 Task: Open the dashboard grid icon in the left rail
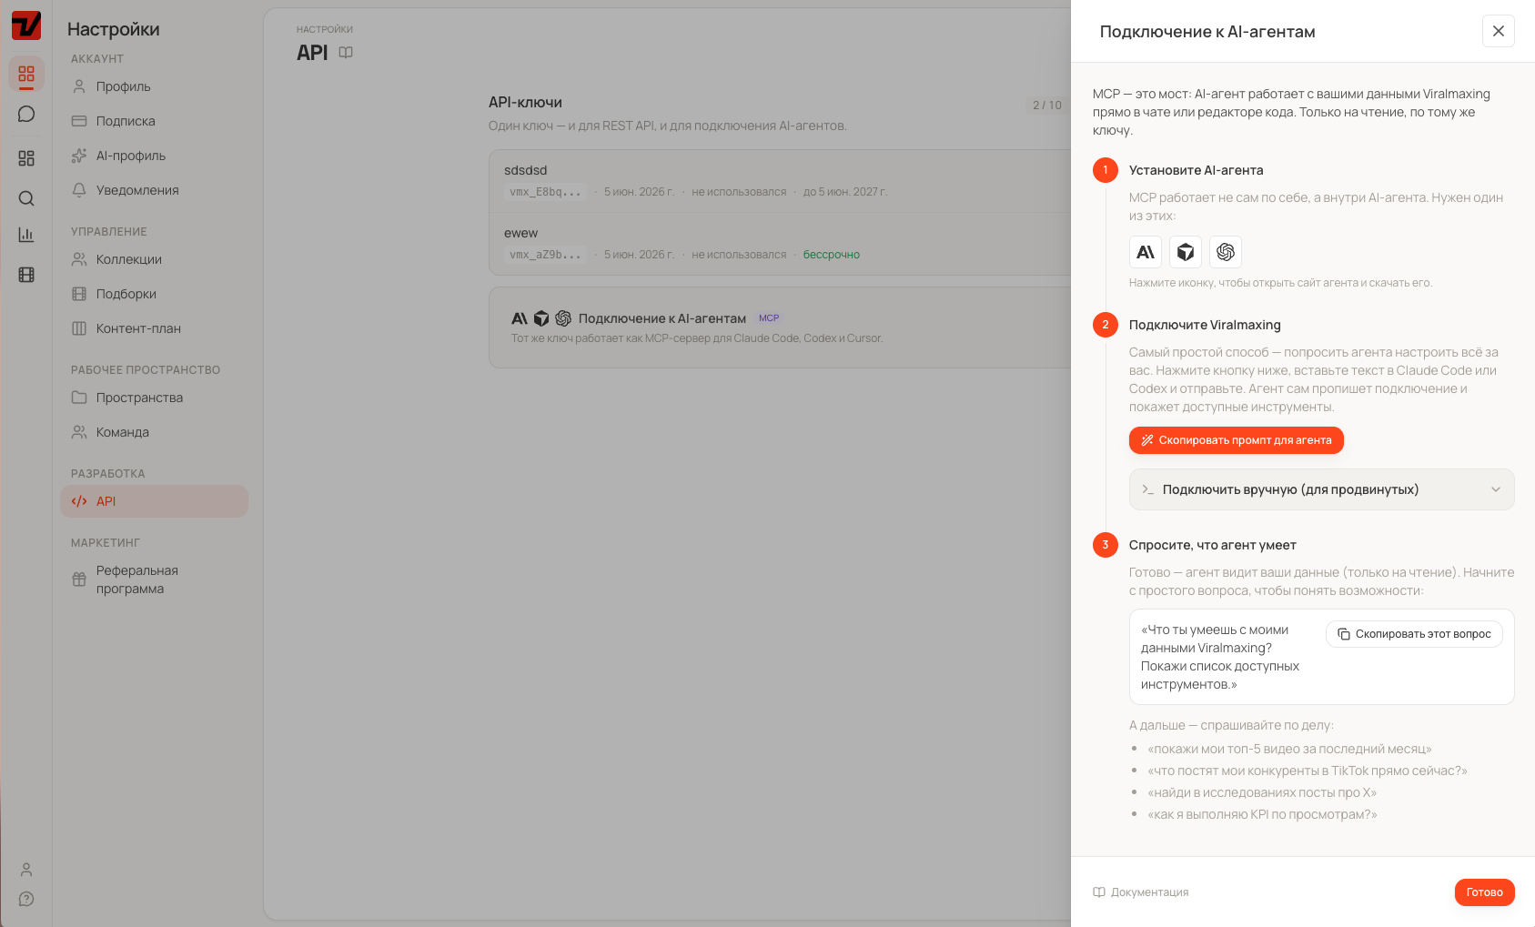26,74
